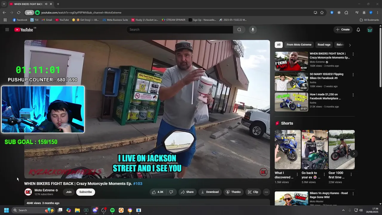
Task: Open options for 'How I made $1,250' video
Action: pyautogui.click(x=353, y=95)
